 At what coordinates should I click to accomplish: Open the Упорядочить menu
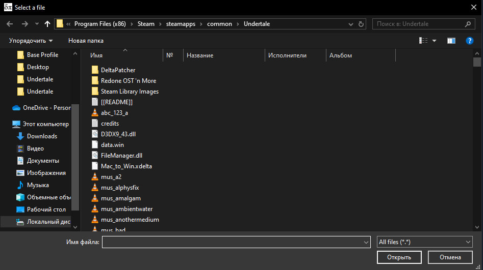(31, 41)
